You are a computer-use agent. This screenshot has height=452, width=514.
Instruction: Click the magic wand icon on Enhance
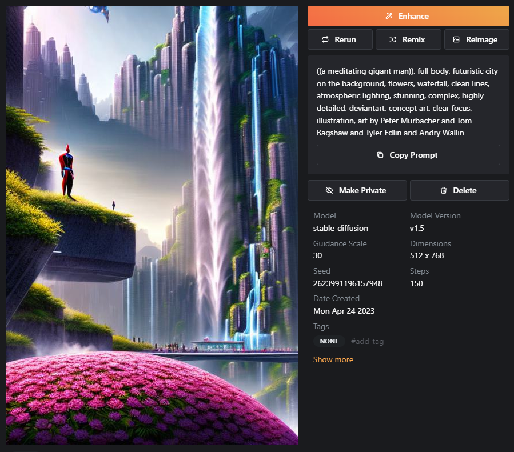tap(389, 16)
